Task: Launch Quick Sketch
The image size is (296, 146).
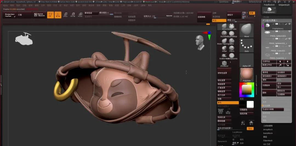Action: click(39, 15)
